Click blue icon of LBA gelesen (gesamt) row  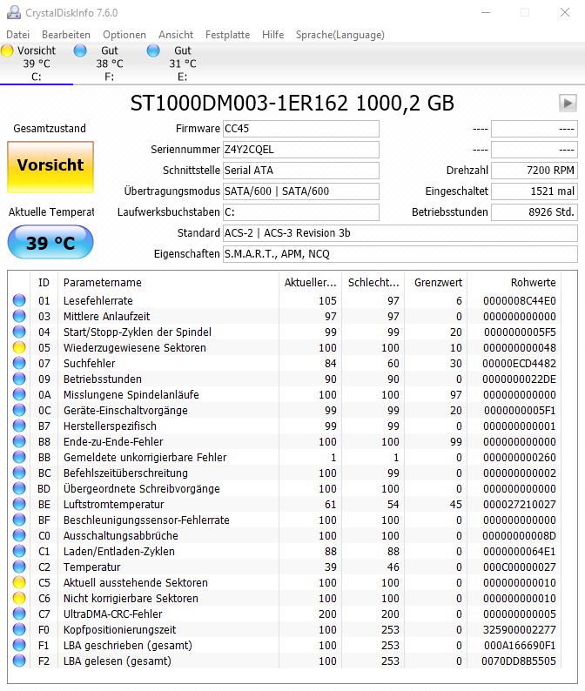[x=19, y=661]
